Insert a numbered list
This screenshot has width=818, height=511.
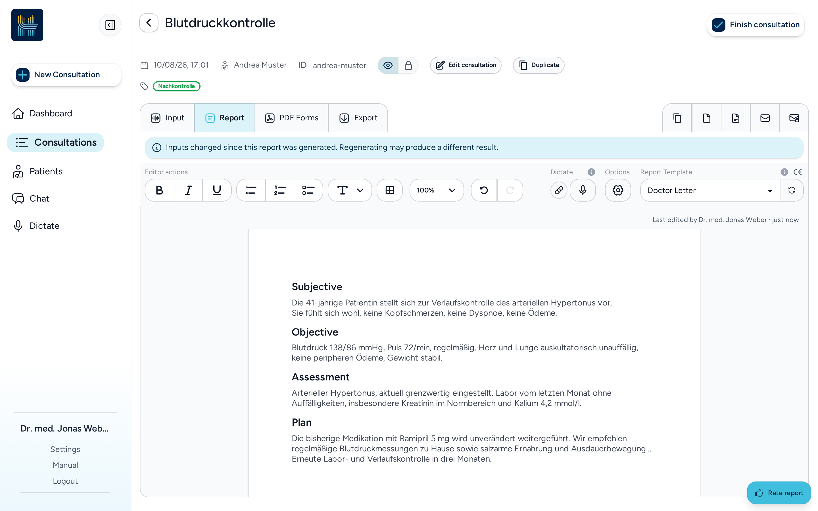pyautogui.click(x=280, y=190)
